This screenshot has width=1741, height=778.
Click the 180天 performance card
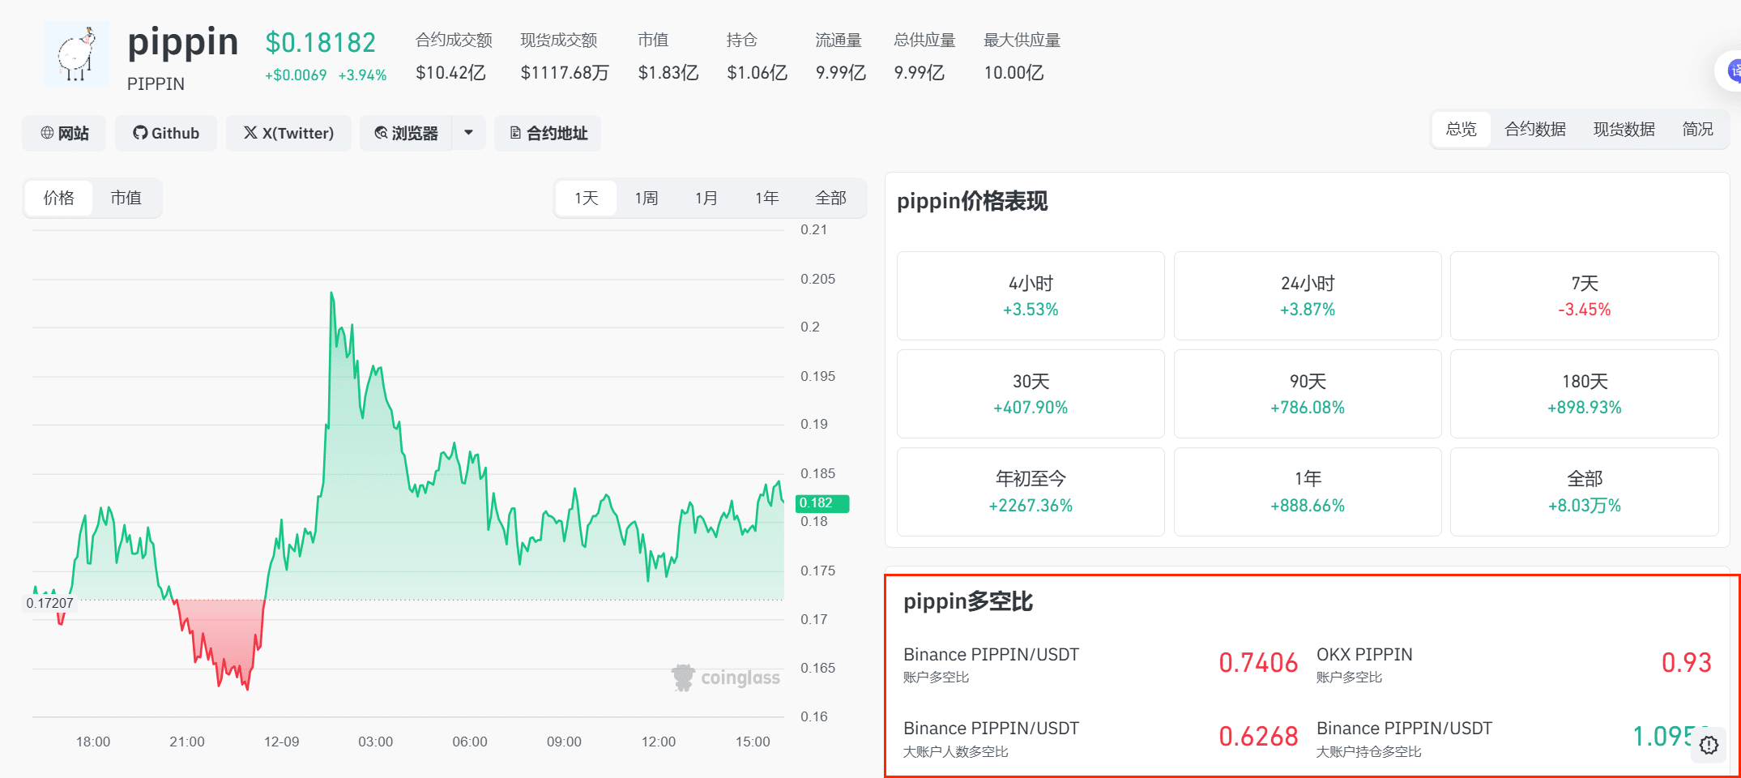click(1585, 394)
